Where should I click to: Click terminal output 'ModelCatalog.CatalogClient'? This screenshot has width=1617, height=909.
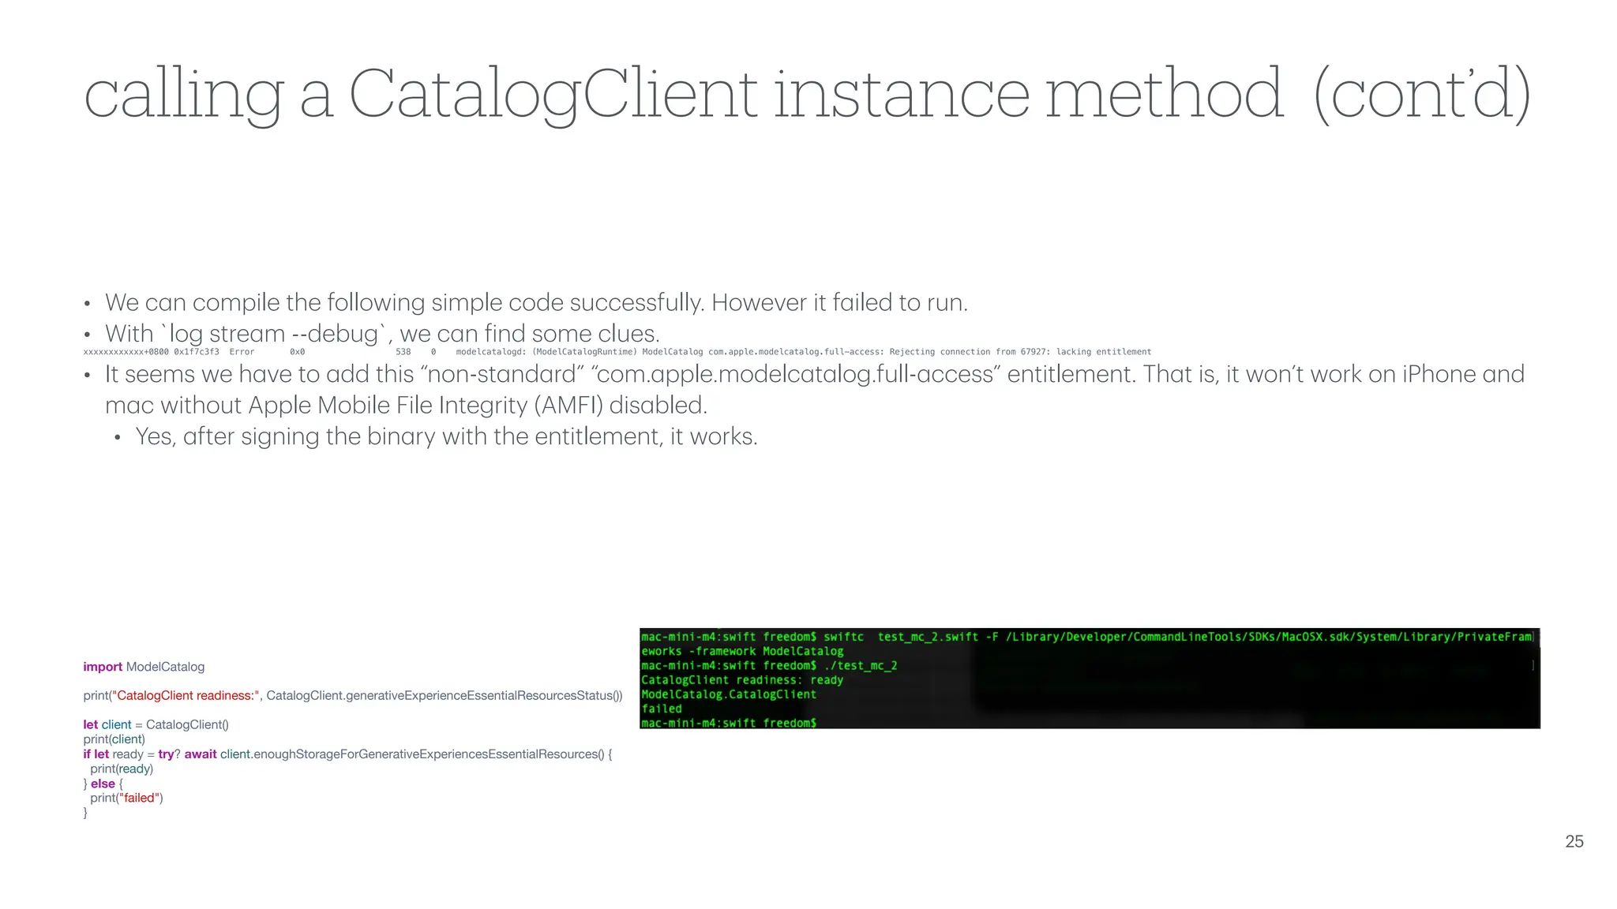(x=729, y=694)
